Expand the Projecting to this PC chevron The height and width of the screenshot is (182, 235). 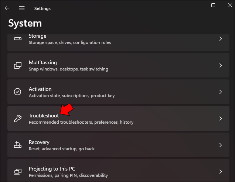[221, 172]
